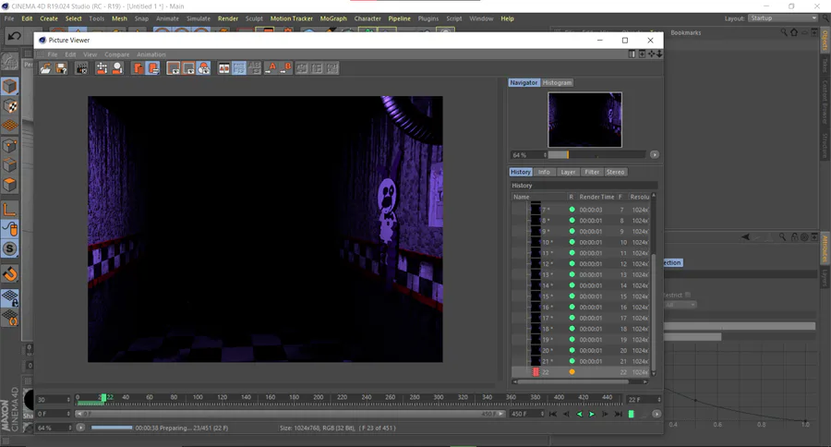Click the orange status dot of row 22
The width and height of the screenshot is (831, 447).
click(572, 372)
